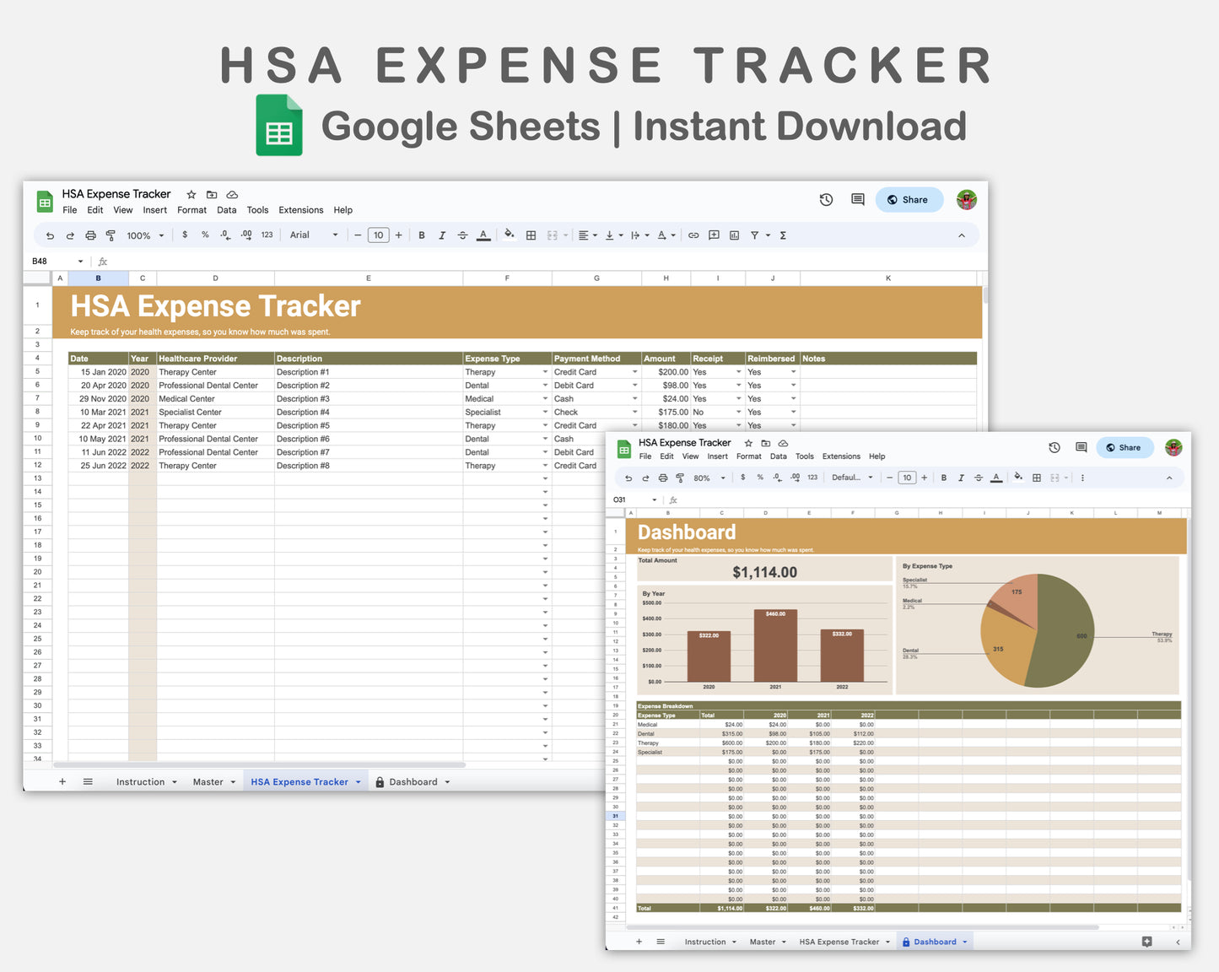This screenshot has width=1219, height=972.
Task: Click the functions sigma icon
Action: 783,235
